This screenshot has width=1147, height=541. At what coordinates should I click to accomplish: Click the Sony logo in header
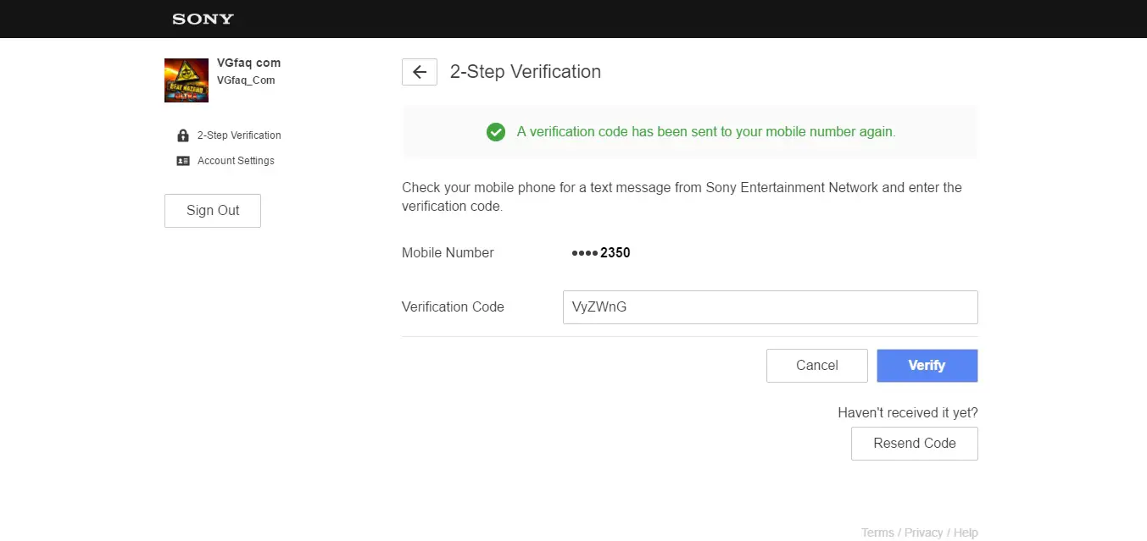[x=203, y=19]
